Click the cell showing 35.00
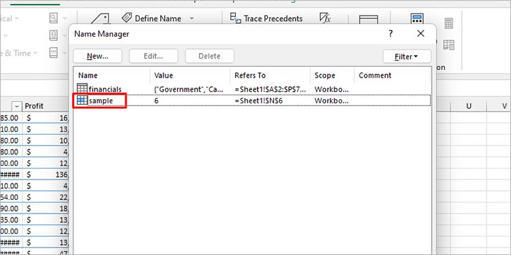 coord(11,220)
